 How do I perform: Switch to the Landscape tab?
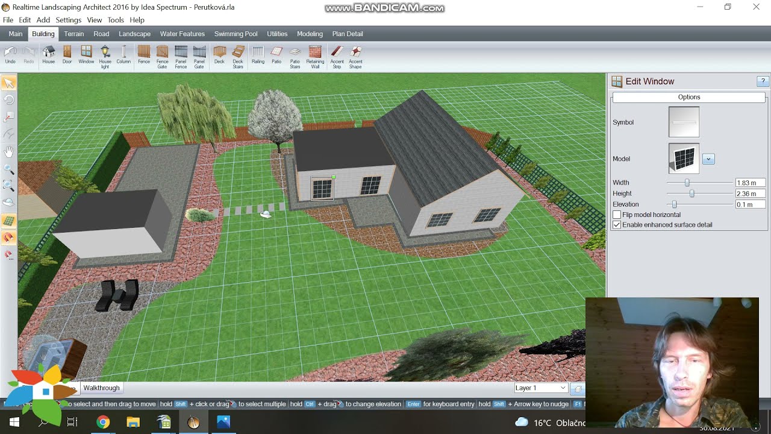tap(134, 34)
